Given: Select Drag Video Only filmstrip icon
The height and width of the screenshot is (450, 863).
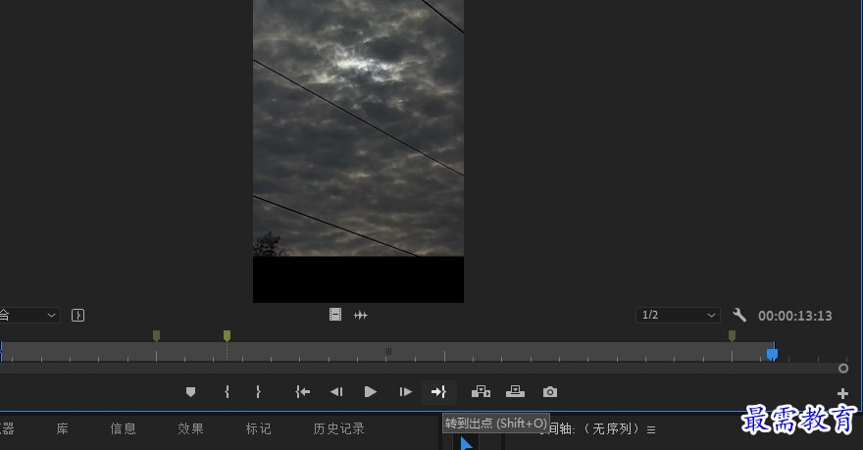Looking at the screenshot, I should point(335,315).
